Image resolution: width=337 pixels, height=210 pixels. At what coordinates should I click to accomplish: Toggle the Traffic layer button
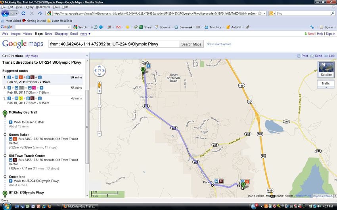pos(326,83)
